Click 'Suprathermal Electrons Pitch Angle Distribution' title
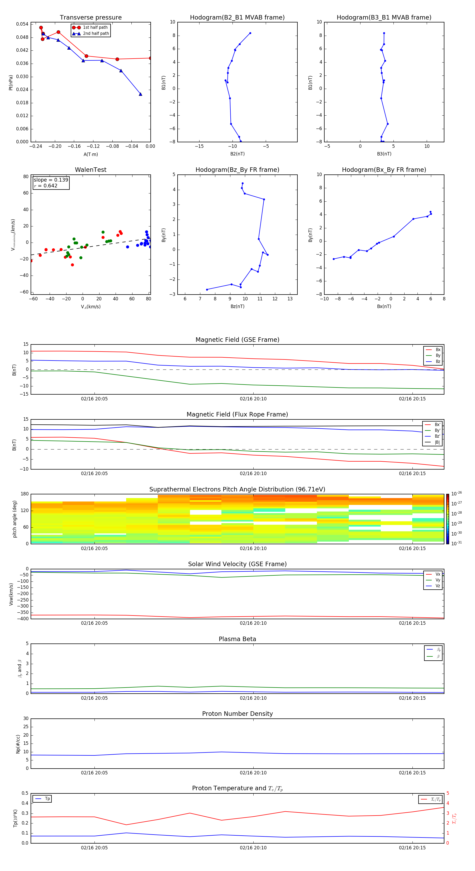Image resolution: width=475 pixels, height=871 pixels. coord(237,490)
